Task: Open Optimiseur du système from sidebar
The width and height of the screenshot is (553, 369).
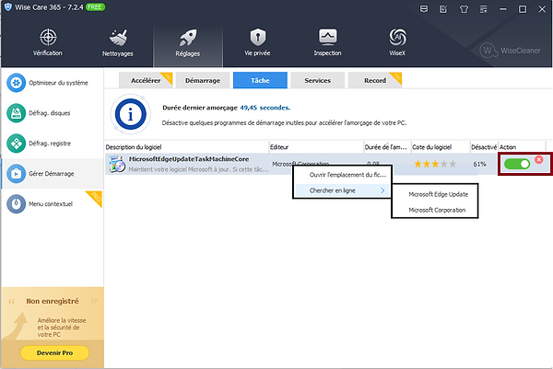Action: click(x=53, y=83)
